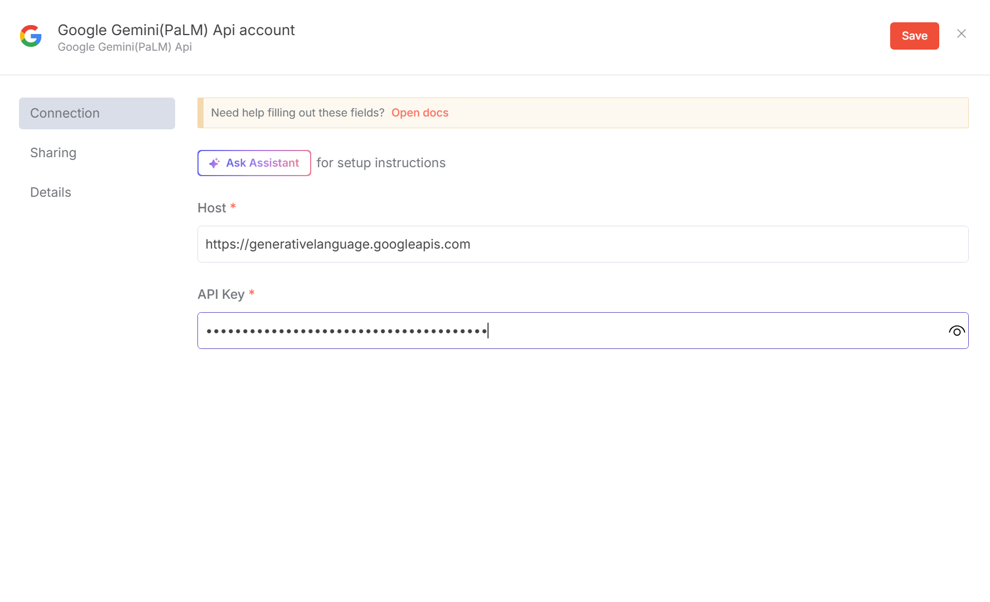The width and height of the screenshot is (990, 602).
Task: Save the Google Gemini credential
Action: click(914, 36)
